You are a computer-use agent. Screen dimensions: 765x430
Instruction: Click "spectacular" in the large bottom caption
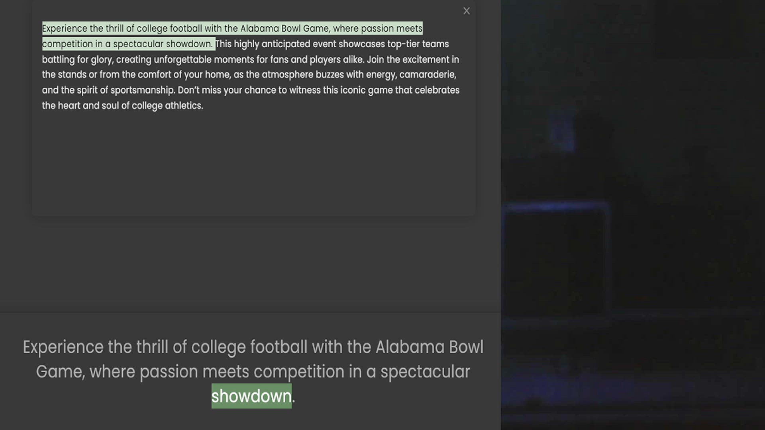point(425,371)
